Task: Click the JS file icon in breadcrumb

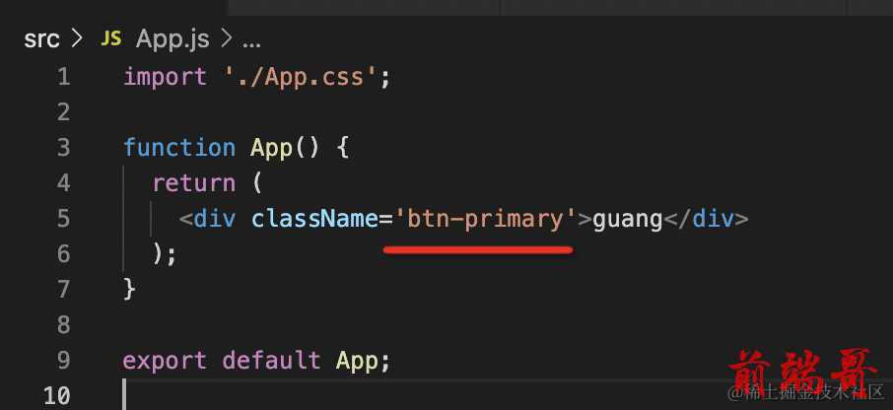Action: pos(110,38)
